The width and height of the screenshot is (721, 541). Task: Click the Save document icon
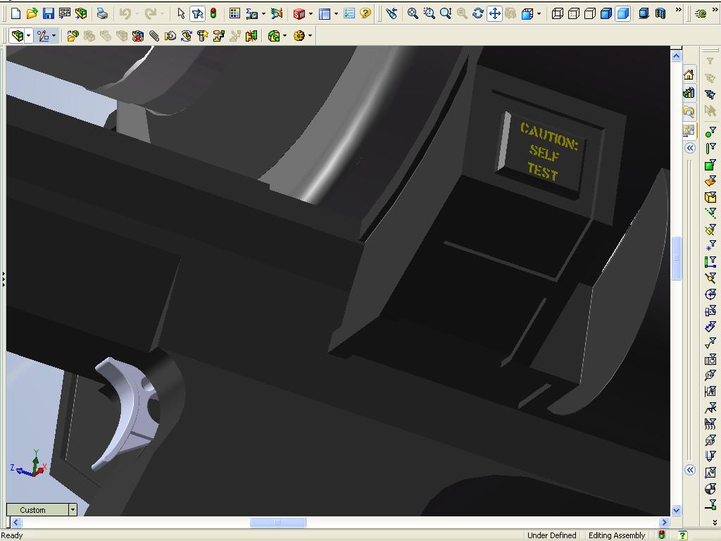48,13
